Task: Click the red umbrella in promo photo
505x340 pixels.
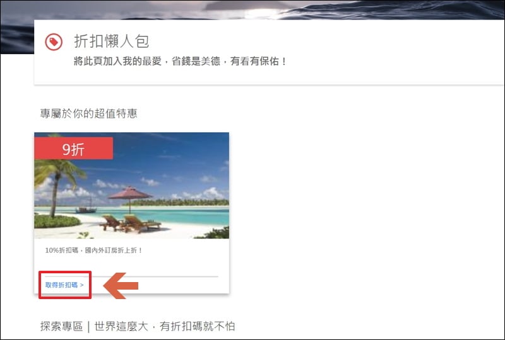Action: coord(130,193)
